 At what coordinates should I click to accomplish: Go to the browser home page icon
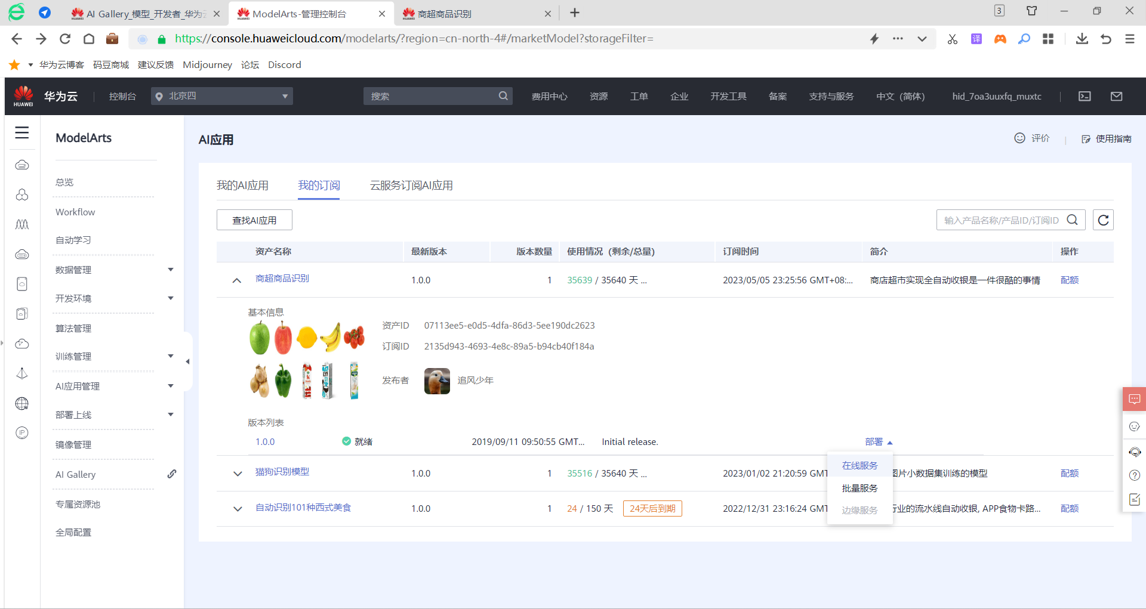click(89, 39)
